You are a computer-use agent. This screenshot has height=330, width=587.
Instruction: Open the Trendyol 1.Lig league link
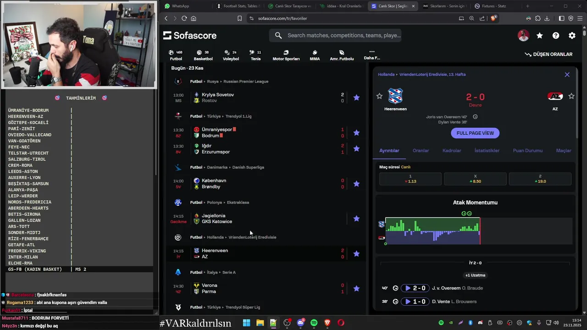pyautogui.click(x=238, y=116)
